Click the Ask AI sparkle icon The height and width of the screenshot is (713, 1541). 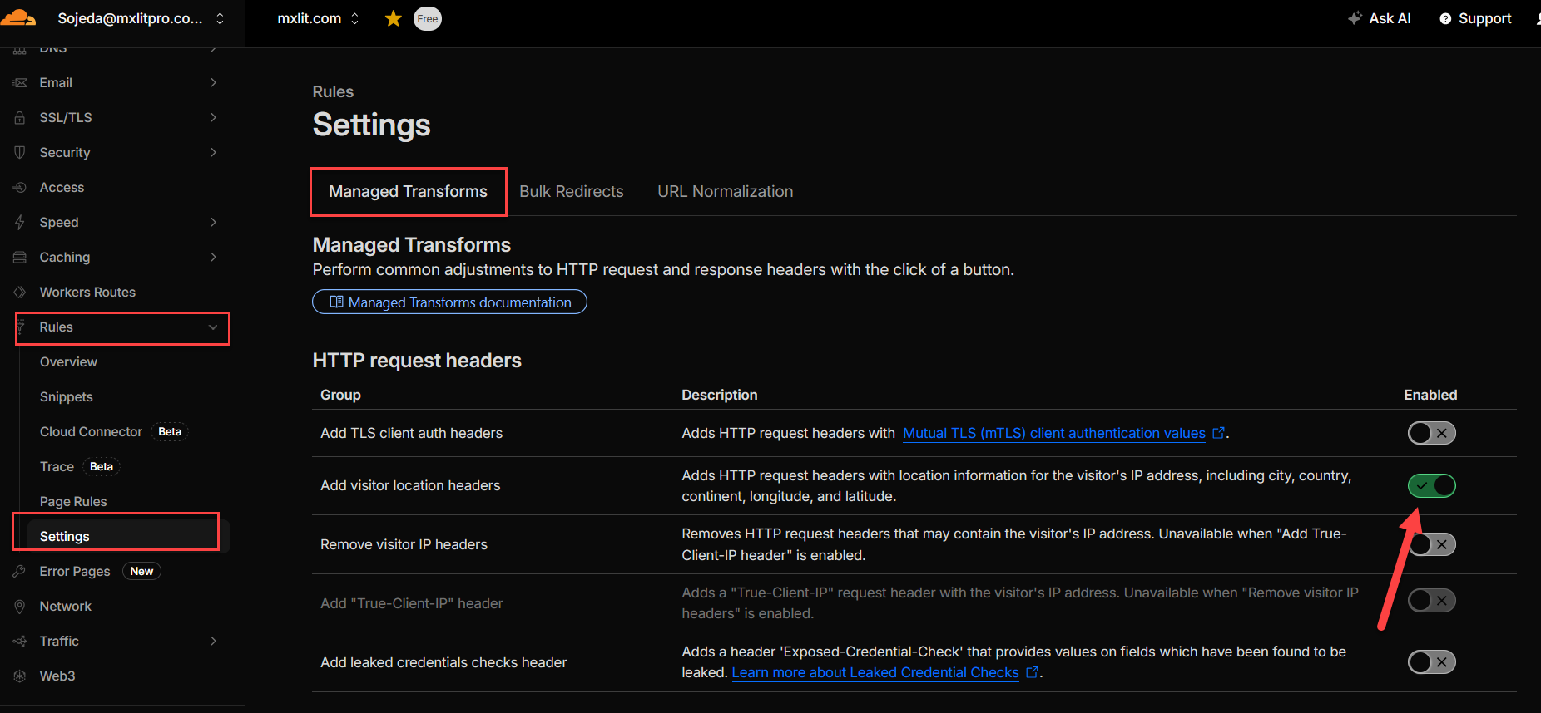[1355, 18]
